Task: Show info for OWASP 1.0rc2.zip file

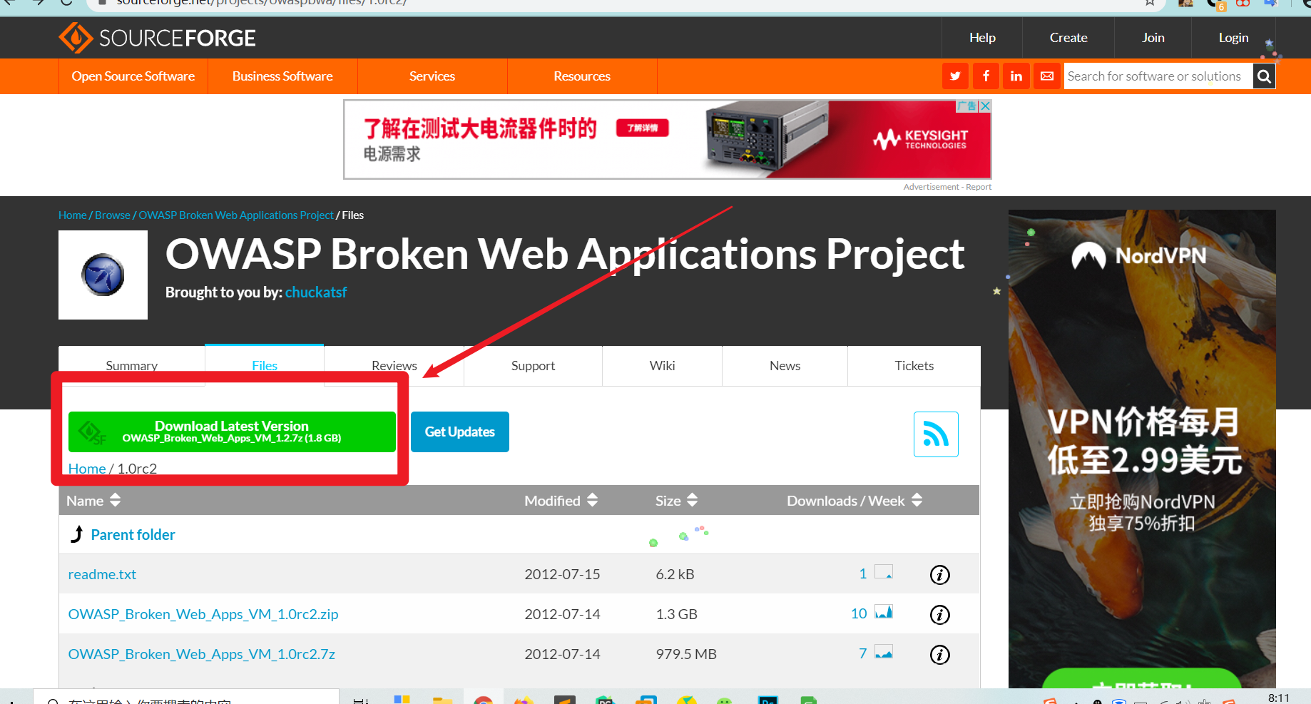Action: [940, 615]
